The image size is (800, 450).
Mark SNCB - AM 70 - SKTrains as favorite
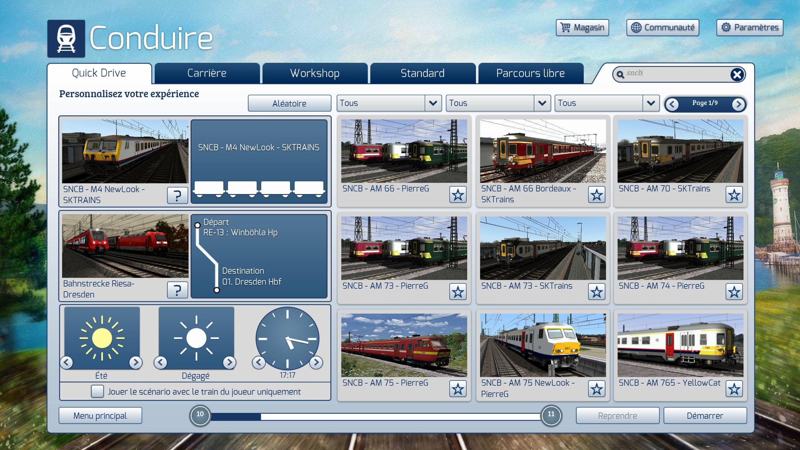point(734,195)
